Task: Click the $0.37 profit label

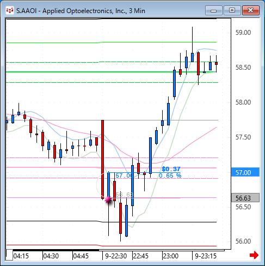Action: point(171,169)
